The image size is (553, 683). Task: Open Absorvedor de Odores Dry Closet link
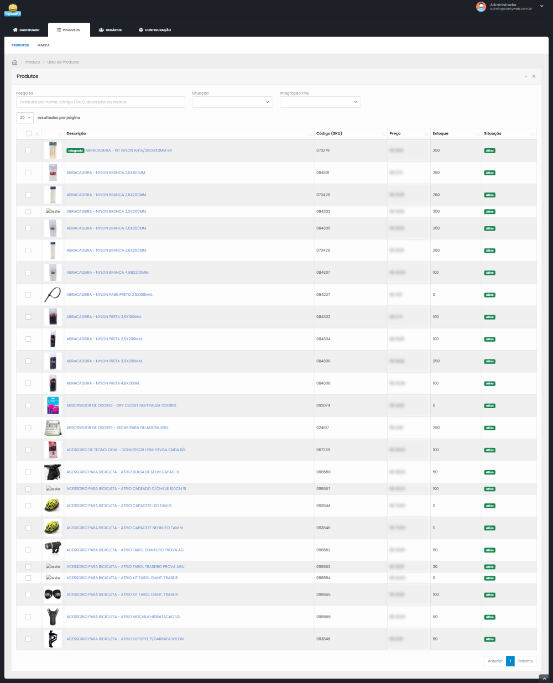[x=122, y=405]
